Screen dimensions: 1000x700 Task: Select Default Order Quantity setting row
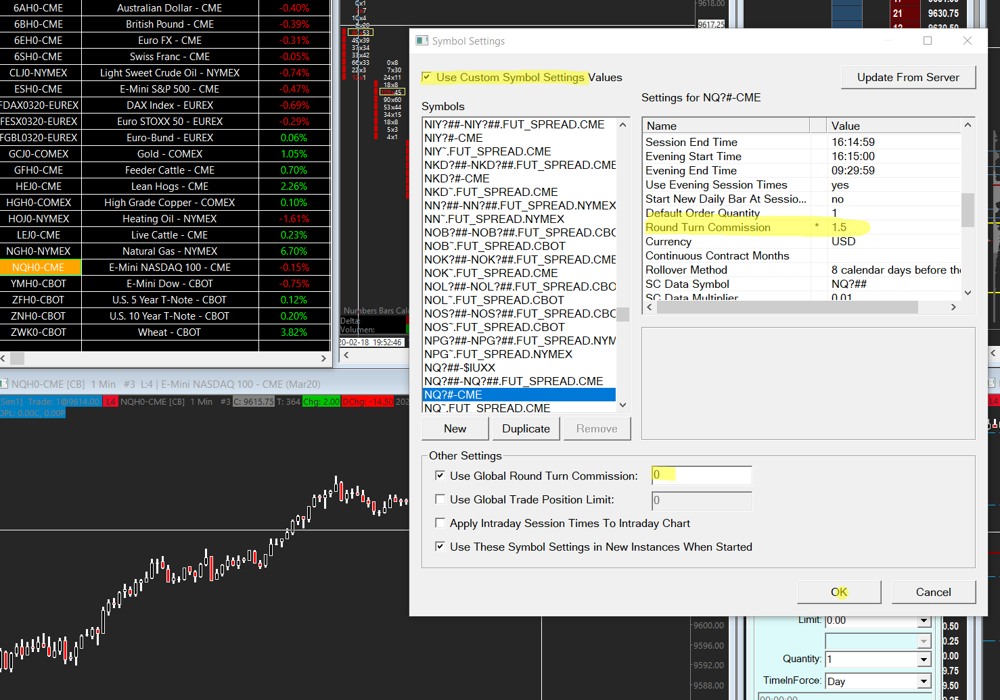(802, 213)
